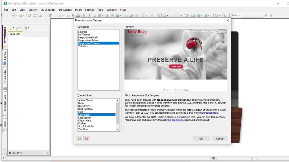This screenshot has width=289, height=162.
Task: Toggle underline formatting
Action: [94, 15]
